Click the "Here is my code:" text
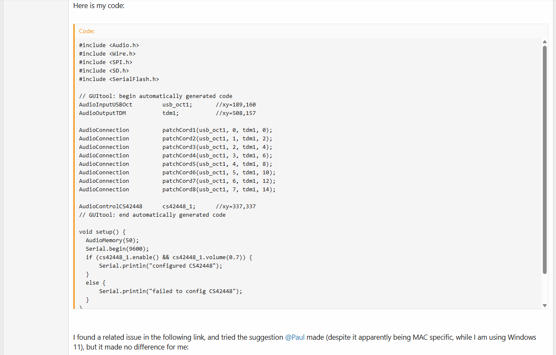This screenshot has width=556, height=355. pyautogui.click(x=98, y=6)
